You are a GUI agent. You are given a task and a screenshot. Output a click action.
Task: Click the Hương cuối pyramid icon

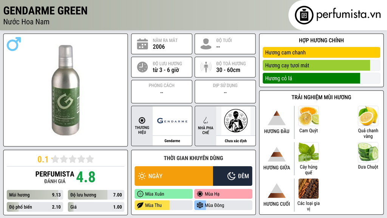(277, 191)
